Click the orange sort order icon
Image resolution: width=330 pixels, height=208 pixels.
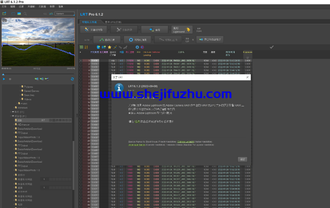pos(86,47)
